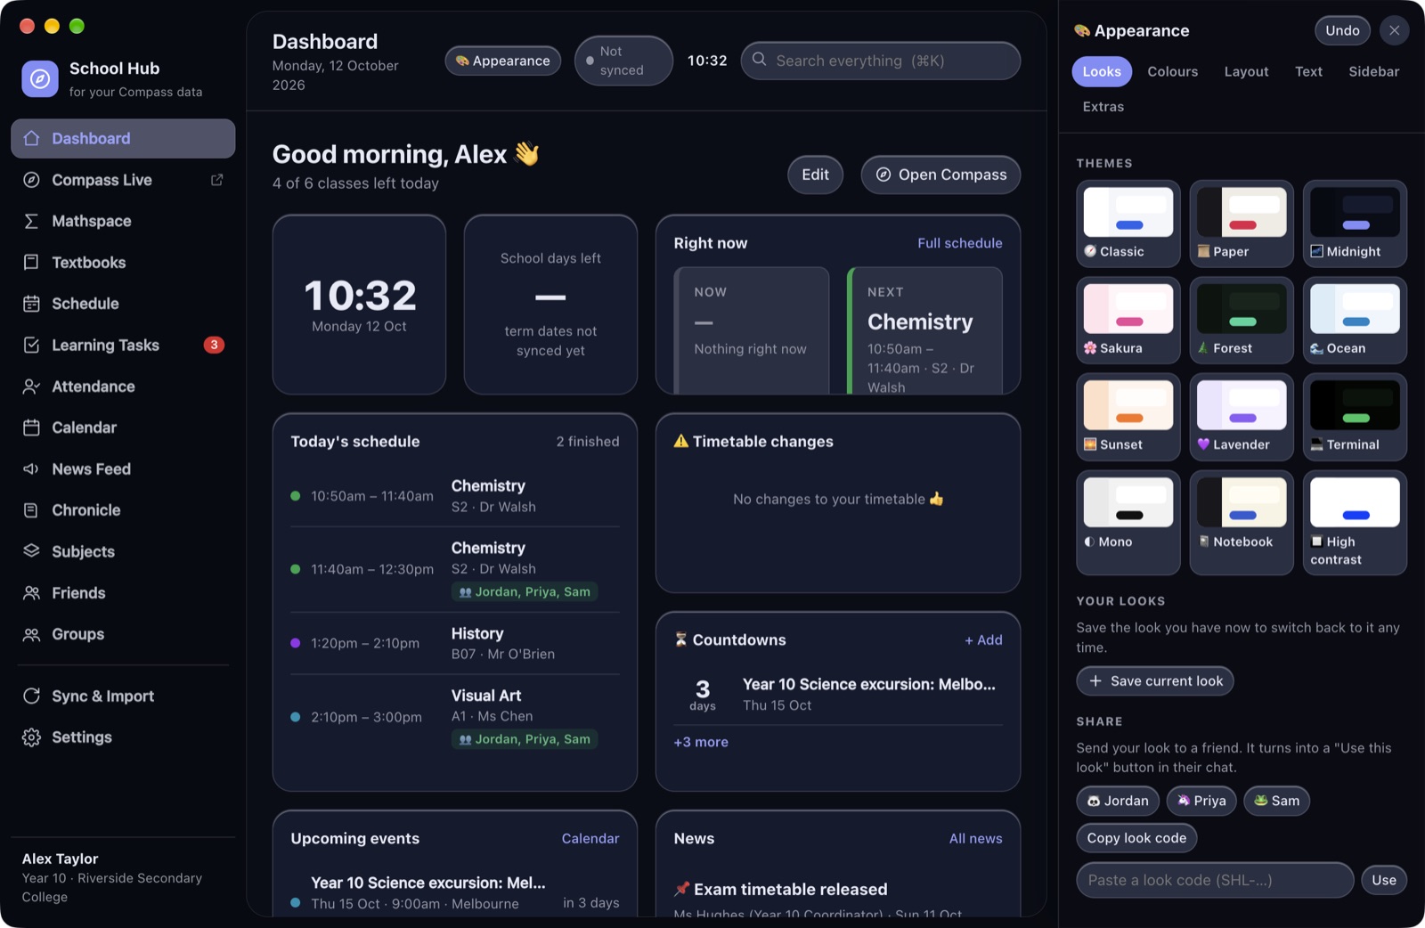Click the Not synced status pill
The height and width of the screenshot is (928, 1425).
click(x=623, y=61)
